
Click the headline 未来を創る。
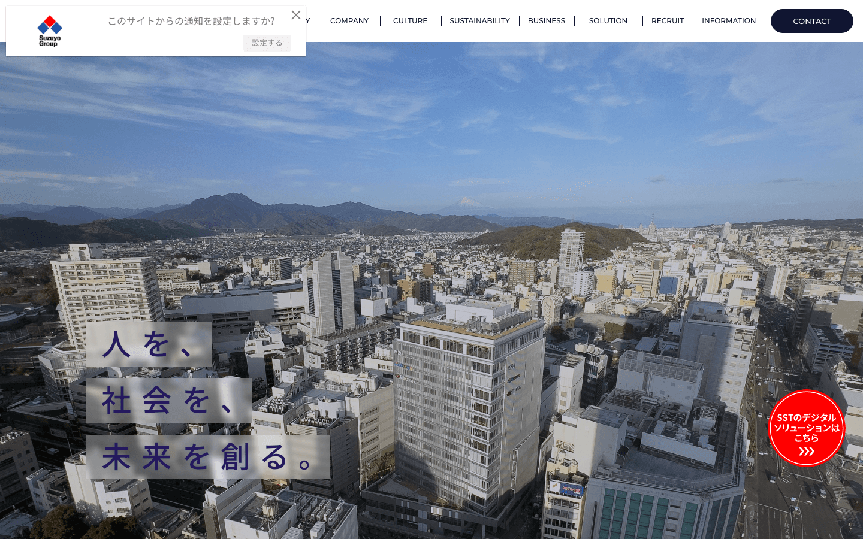pyautogui.click(x=208, y=457)
